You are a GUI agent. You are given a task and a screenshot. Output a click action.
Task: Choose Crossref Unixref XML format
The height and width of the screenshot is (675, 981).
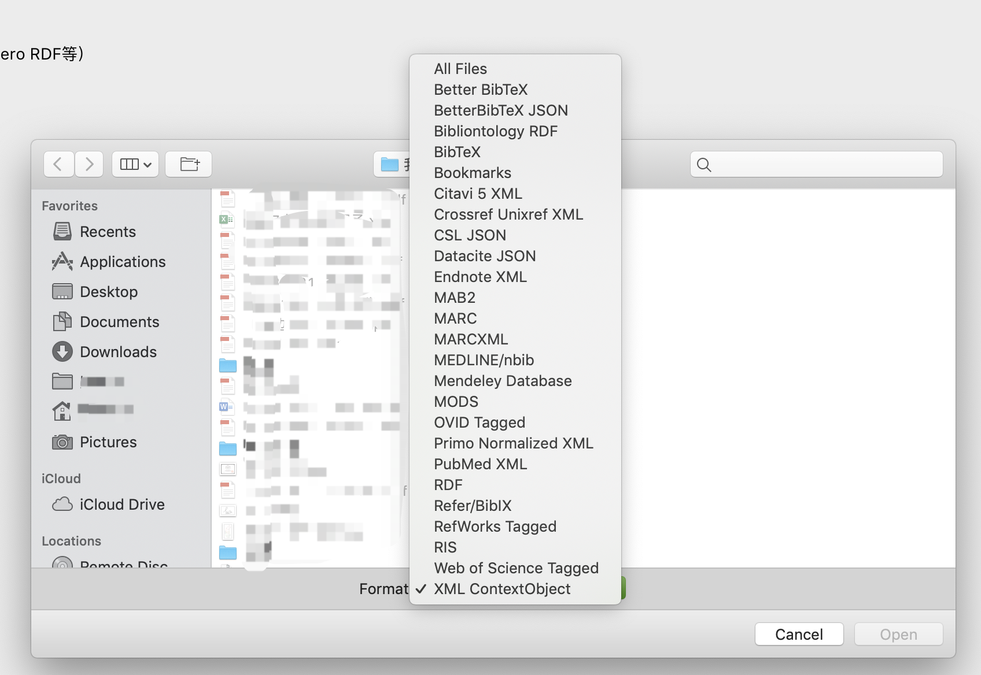pos(515,214)
